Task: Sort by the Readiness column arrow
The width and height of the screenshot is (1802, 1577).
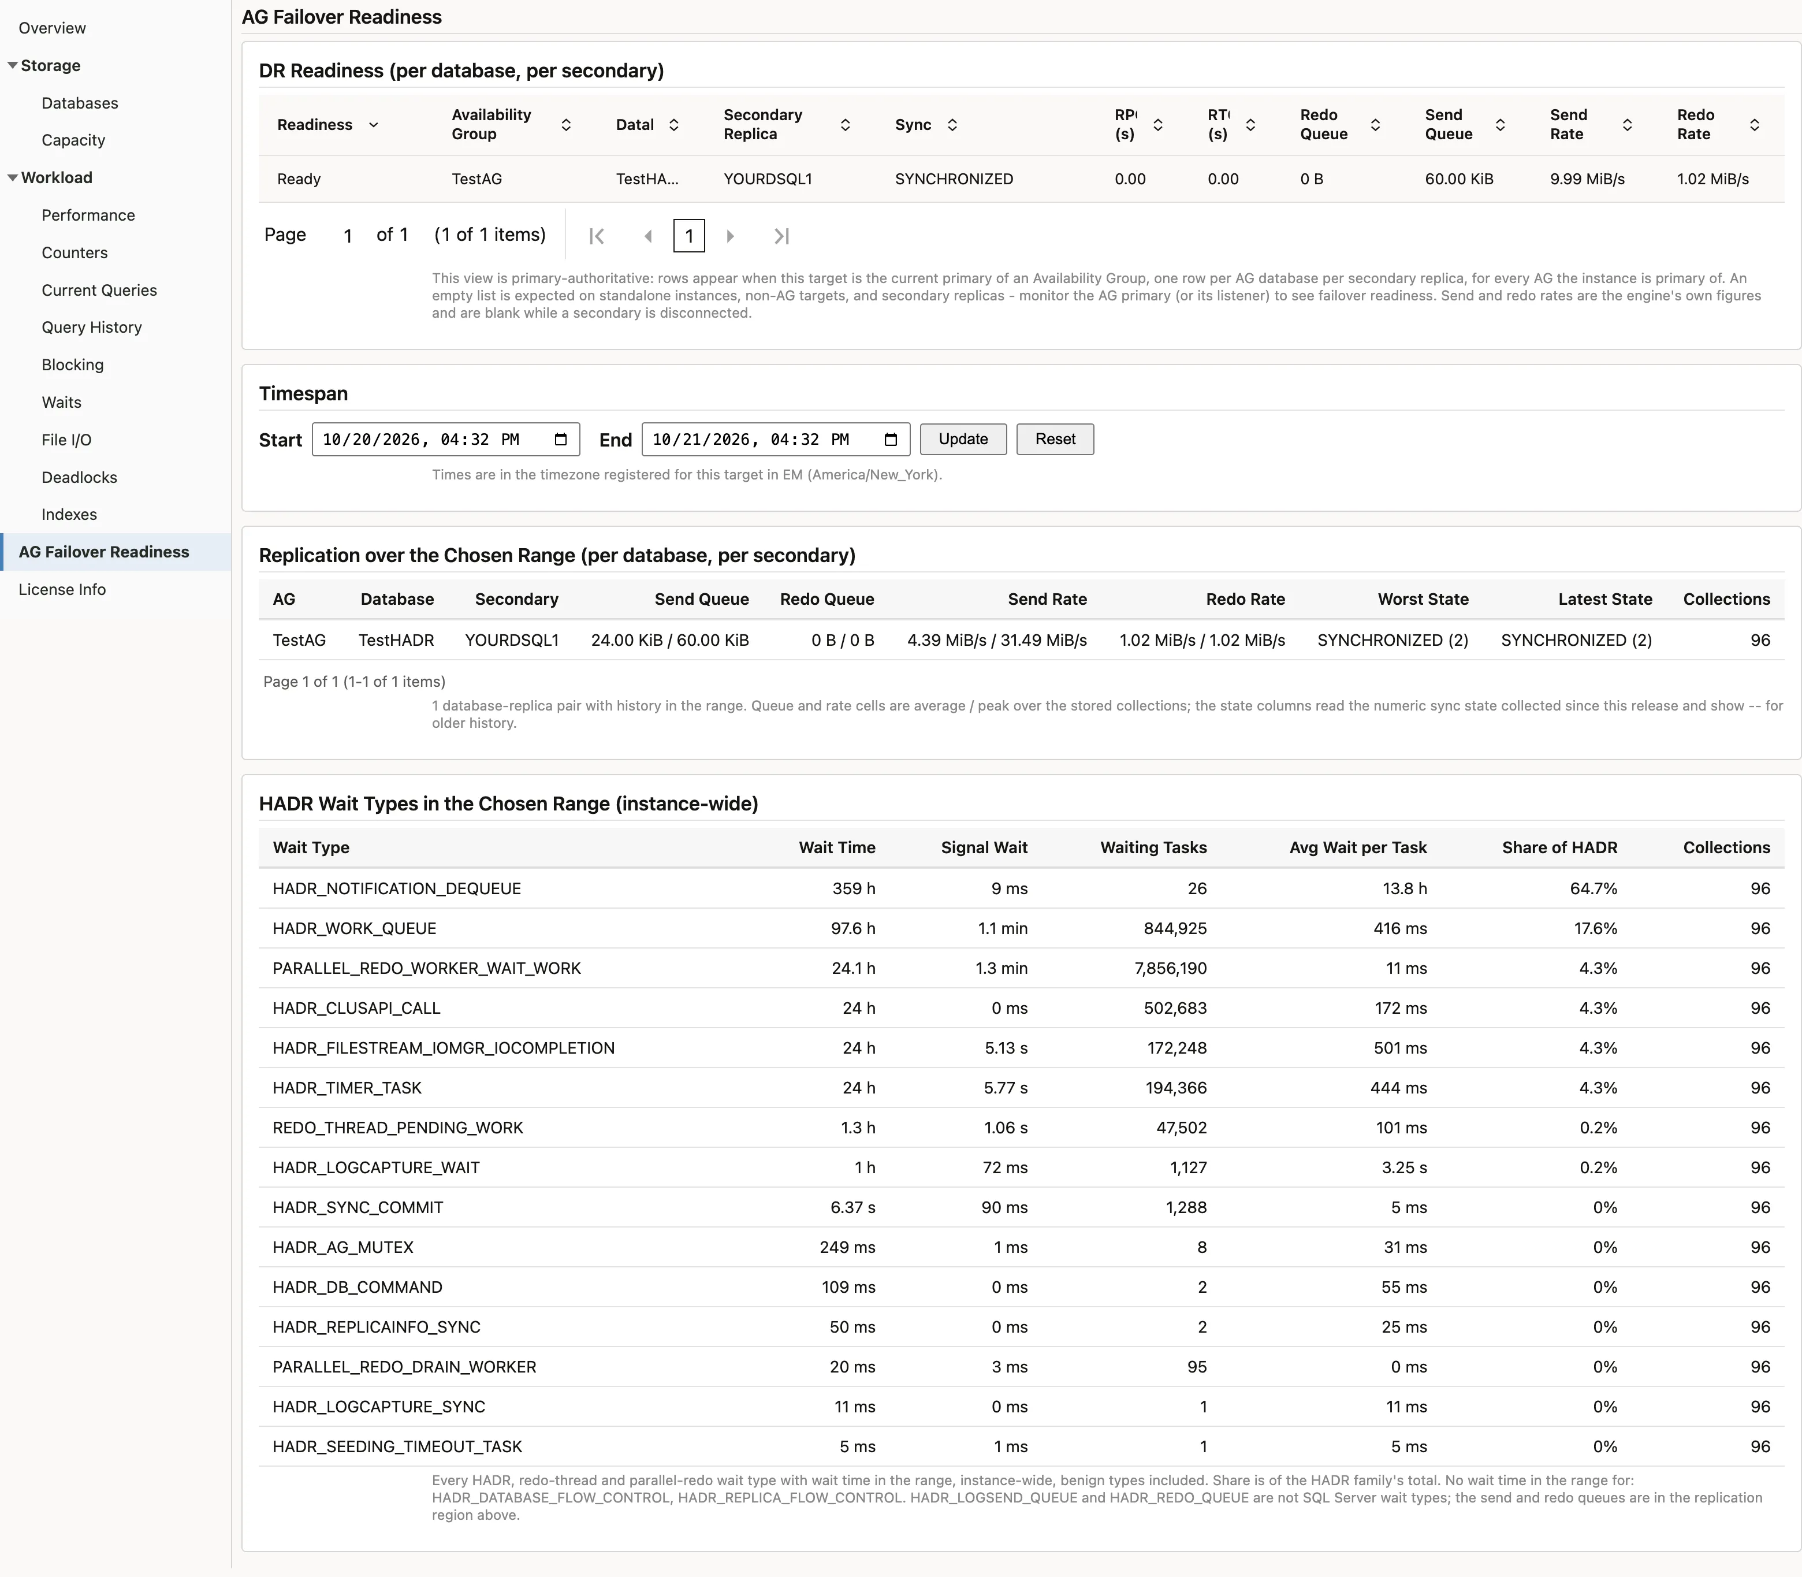Action: [373, 125]
